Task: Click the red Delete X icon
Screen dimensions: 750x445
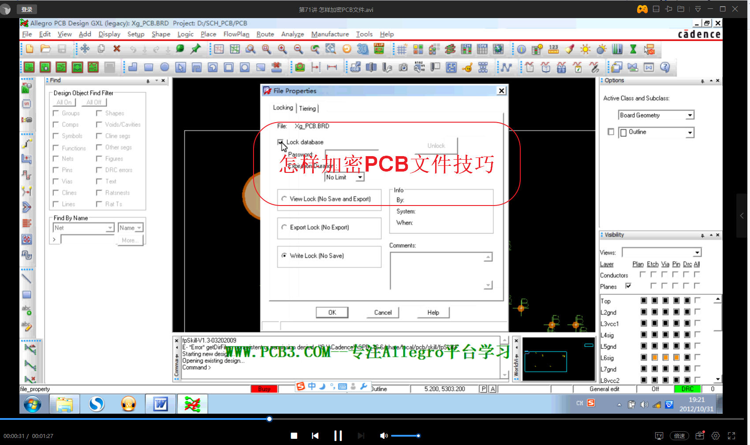Action: click(x=117, y=49)
